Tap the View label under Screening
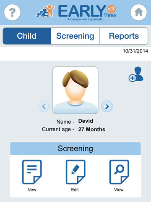Screen dimensions: 151x202 coord(119,190)
